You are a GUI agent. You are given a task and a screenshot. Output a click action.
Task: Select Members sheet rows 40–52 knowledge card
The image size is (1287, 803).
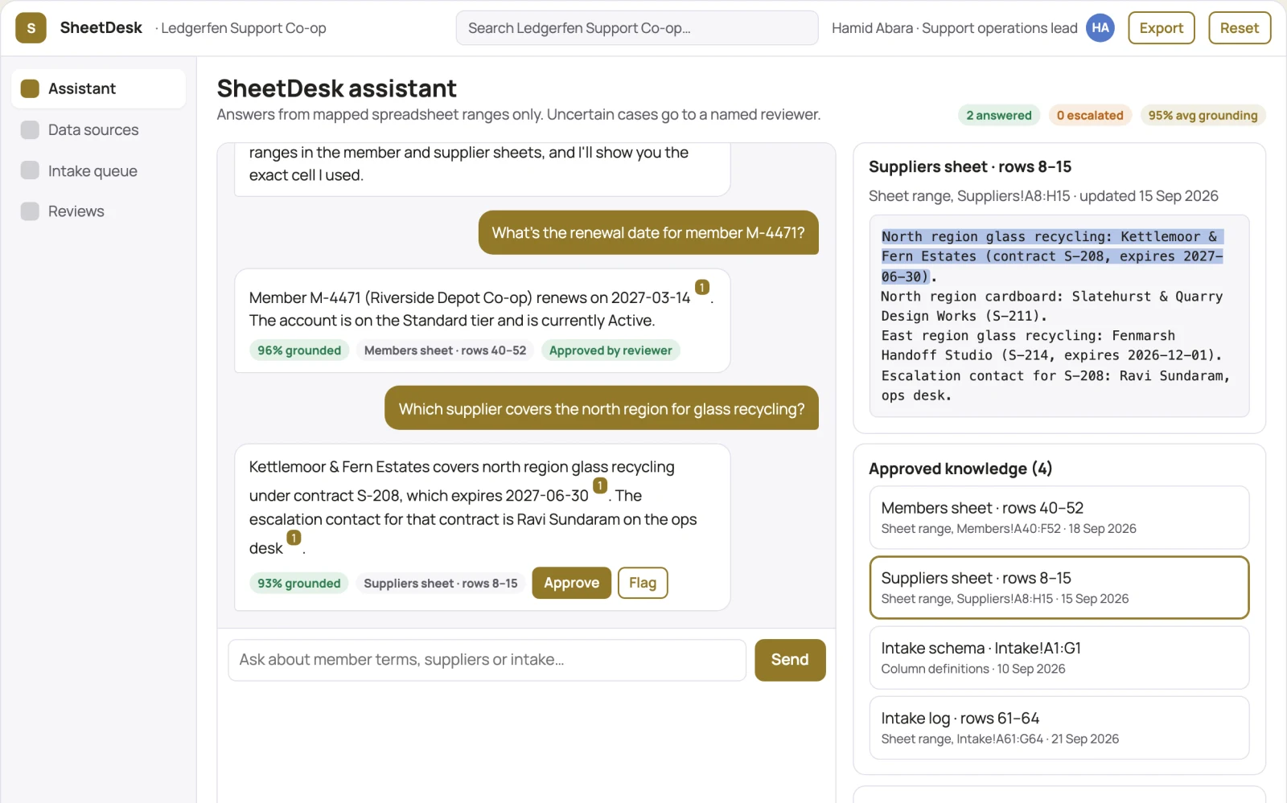1059,518
